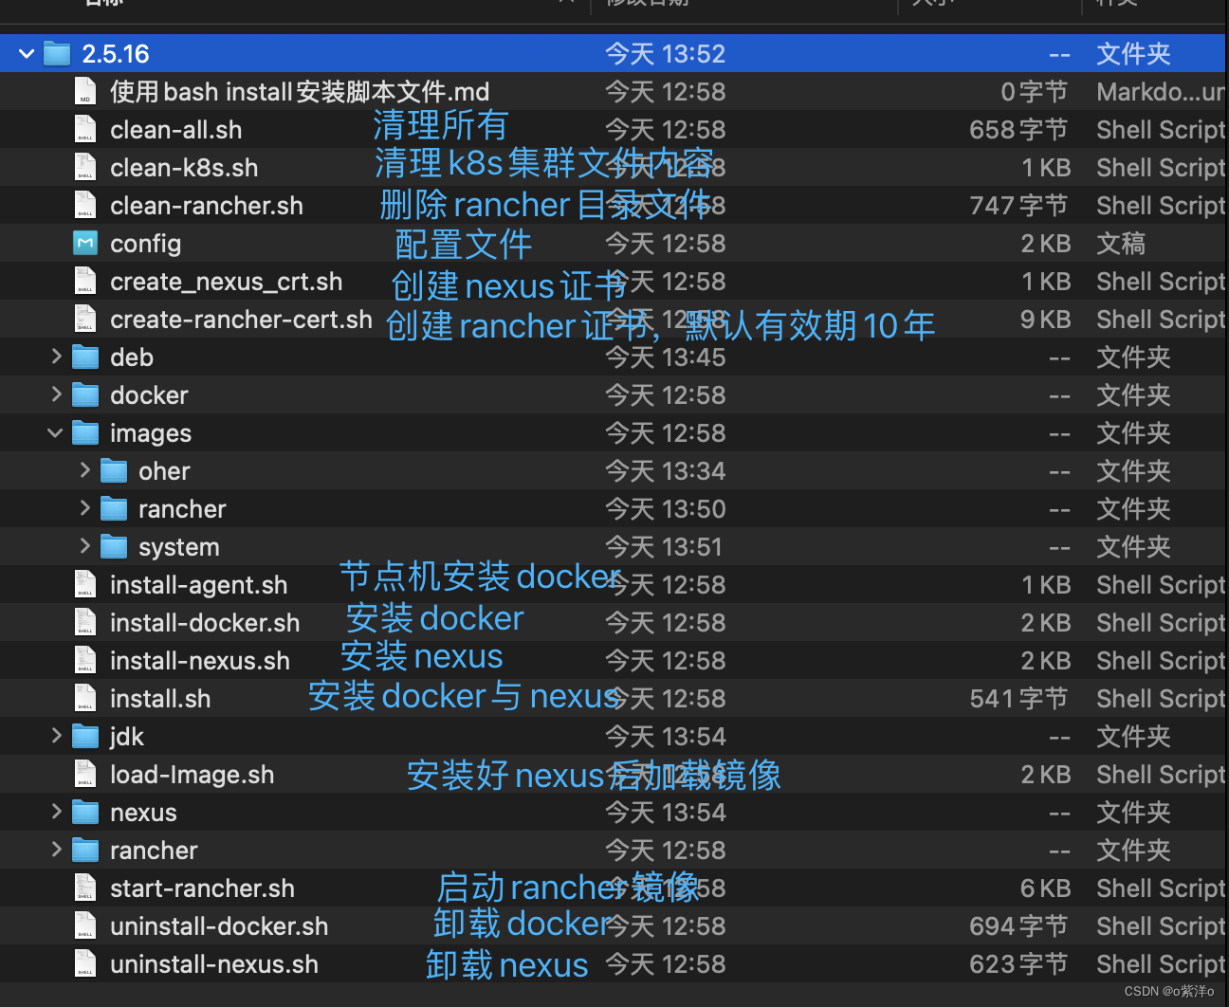Image resolution: width=1229 pixels, height=1007 pixels.
Task: Click the 今天 13:52 date of 2.5.16
Action: click(x=665, y=54)
